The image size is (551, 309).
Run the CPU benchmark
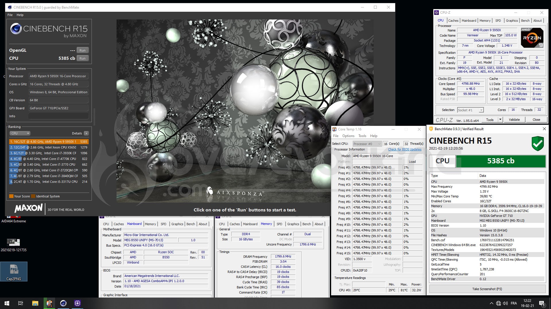point(82,58)
